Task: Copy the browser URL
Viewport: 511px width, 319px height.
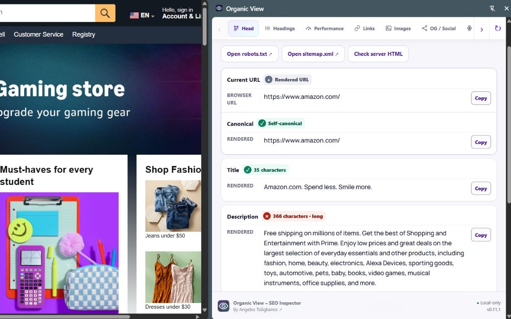Action: point(481,98)
